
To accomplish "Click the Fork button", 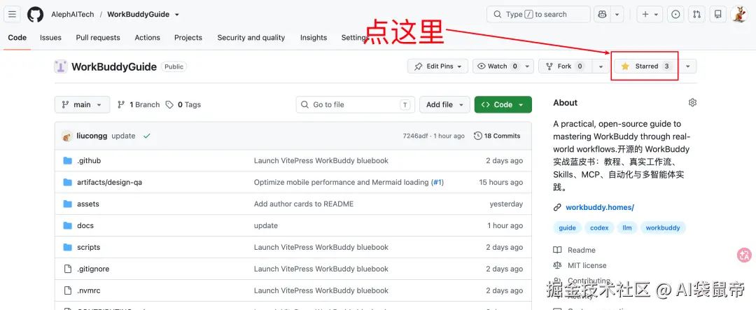I will 566,66.
